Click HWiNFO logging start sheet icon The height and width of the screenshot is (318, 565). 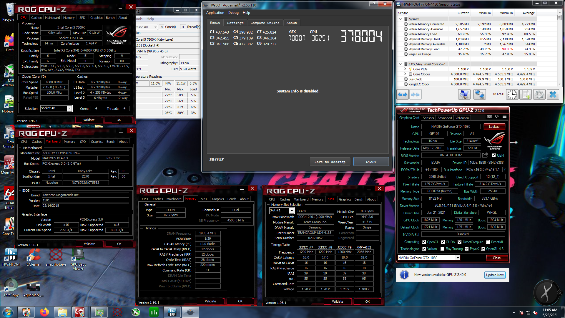click(x=526, y=95)
